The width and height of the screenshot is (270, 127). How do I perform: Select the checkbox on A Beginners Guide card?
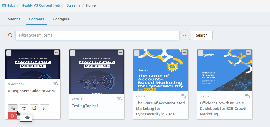pos(9,53)
